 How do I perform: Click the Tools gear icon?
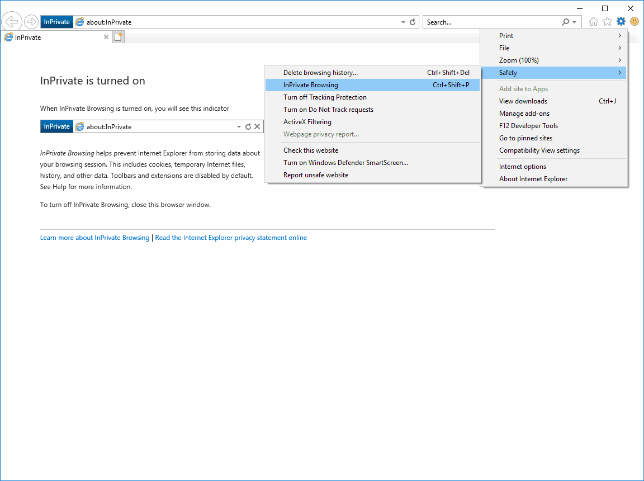pos(621,21)
